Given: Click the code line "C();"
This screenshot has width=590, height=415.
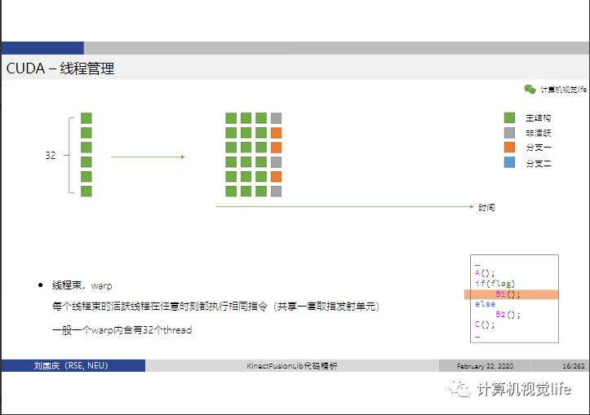Looking at the screenshot, I should click(x=485, y=324).
